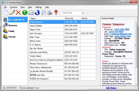Select the Homer Simpson row
Viewport: 139px width, 91px height.
tap(63, 22)
